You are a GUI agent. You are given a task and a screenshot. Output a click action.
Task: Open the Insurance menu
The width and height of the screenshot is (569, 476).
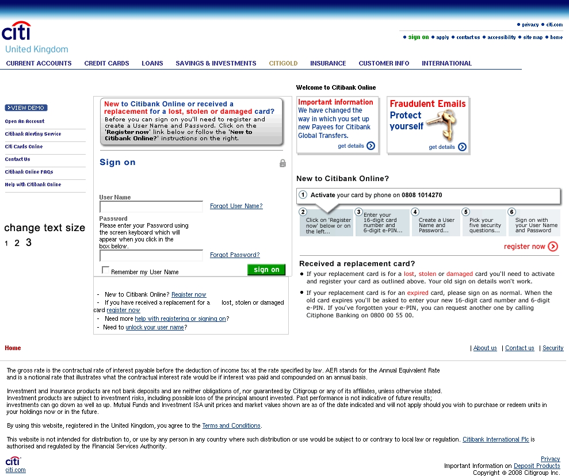[x=328, y=63]
